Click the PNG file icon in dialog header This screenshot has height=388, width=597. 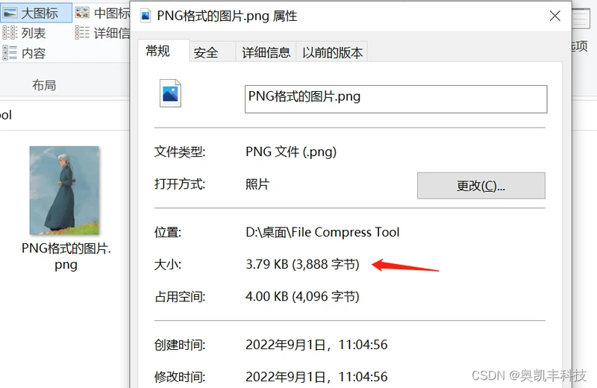tap(170, 93)
